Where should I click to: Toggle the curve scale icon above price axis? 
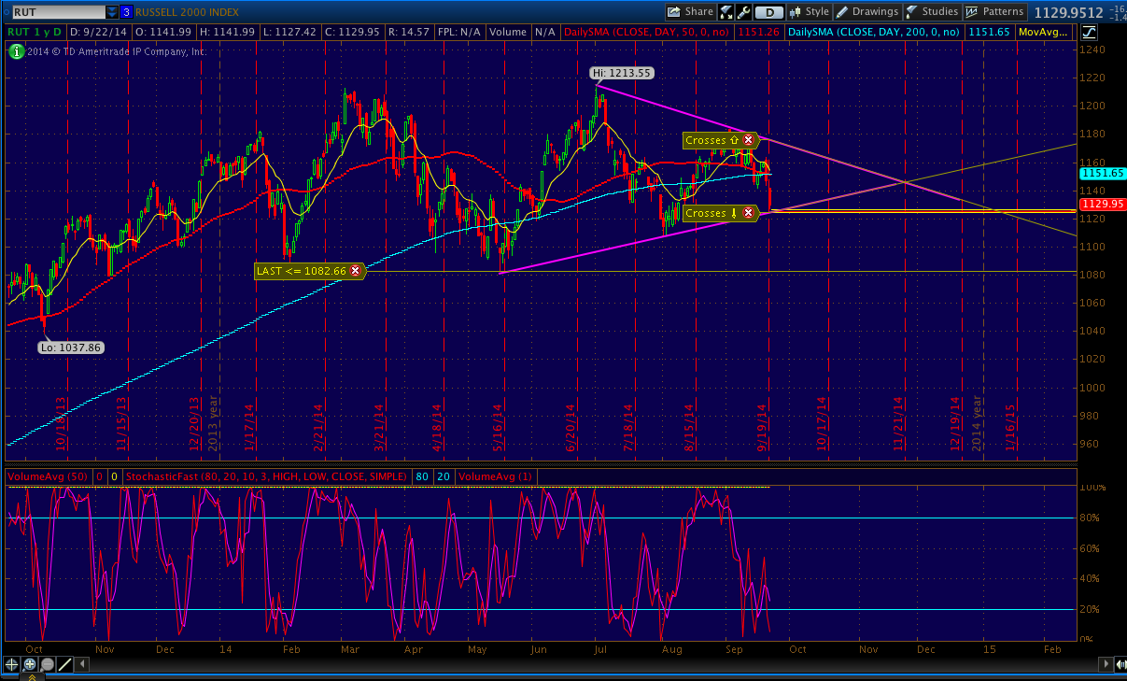point(1089,32)
